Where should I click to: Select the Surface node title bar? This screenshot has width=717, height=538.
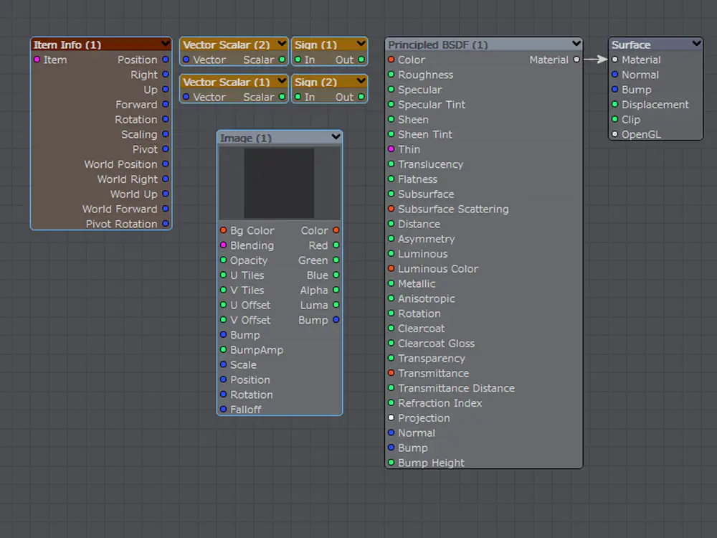tap(645, 44)
